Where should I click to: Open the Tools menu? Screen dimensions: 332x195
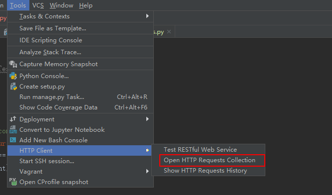click(x=18, y=5)
